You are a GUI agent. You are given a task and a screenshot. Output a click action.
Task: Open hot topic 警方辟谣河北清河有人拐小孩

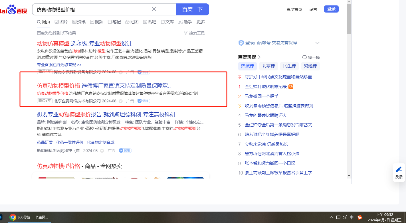point(272,153)
